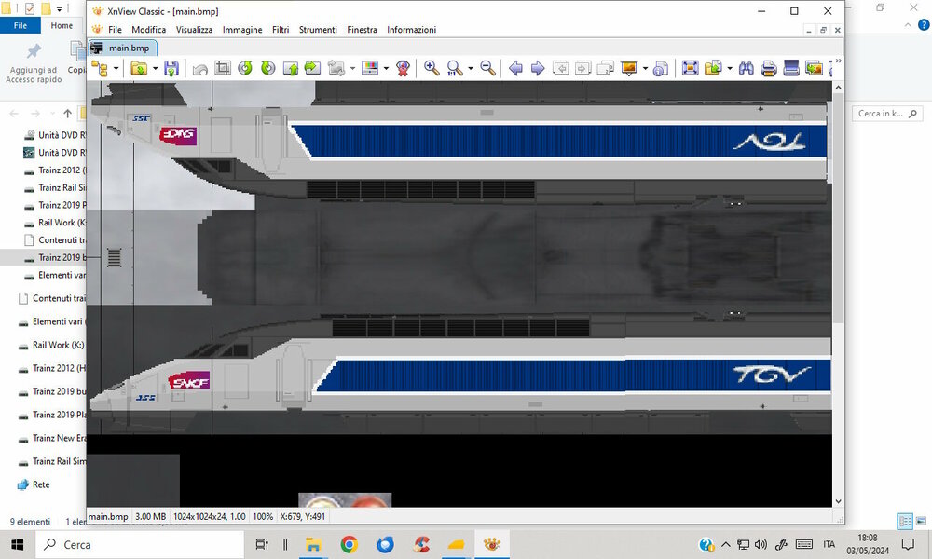Click Aggiungi ad Accesso rapido pin button

(x=34, y=63)
